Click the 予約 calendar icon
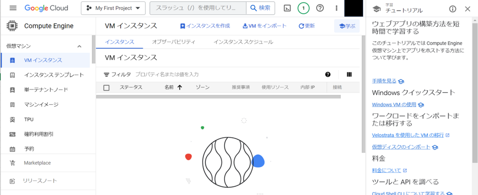The height and width of the screenshot is (195, 478). [12, 149]
